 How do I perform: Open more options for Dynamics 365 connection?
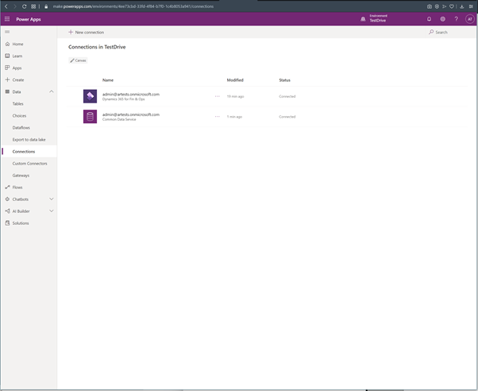click(x=217, y=96)
